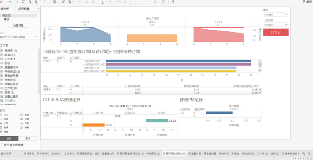Viewport: 313px width, 160px height.
Task: Click the Add new data source icon
Action: point(30,2)
